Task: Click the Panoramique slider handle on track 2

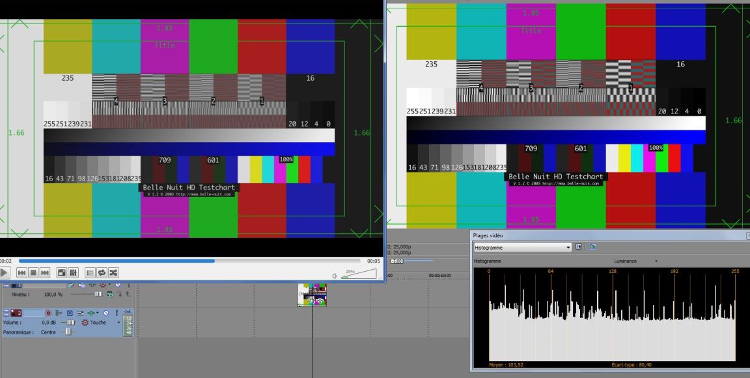Action: coord(68,332)
